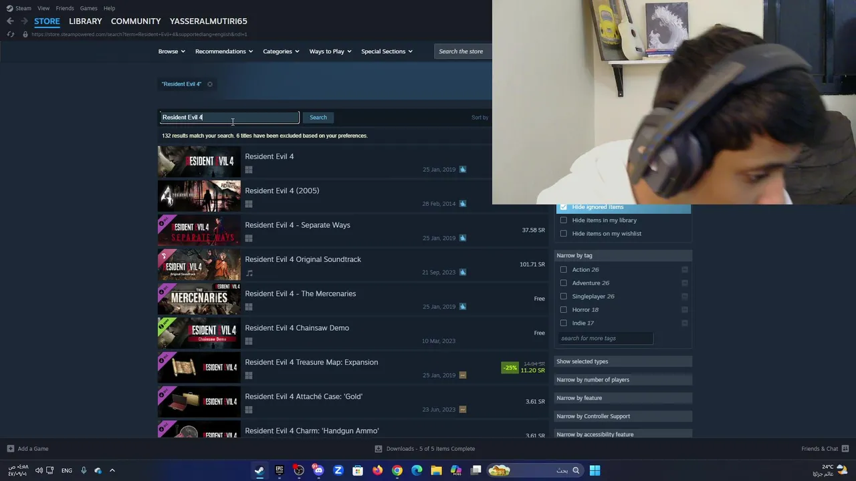Image resolution: width=856 pixels, height=481 pixels.
Task: Reload the store page
Action: coord(10,34)
